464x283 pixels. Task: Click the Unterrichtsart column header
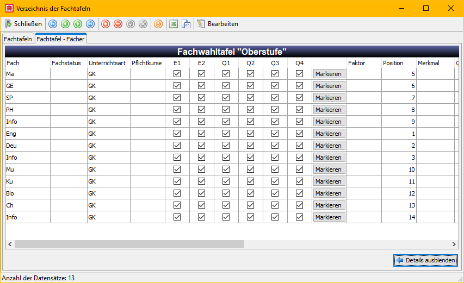pyautogui.click(x=109, y=63)
